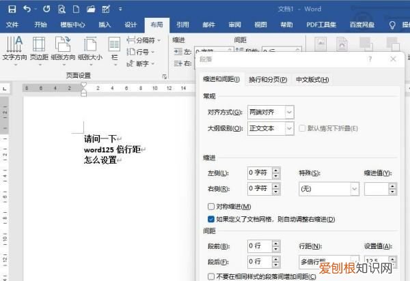Toggle 默认情况下折叠 checkbox

[x=302, y=128]
